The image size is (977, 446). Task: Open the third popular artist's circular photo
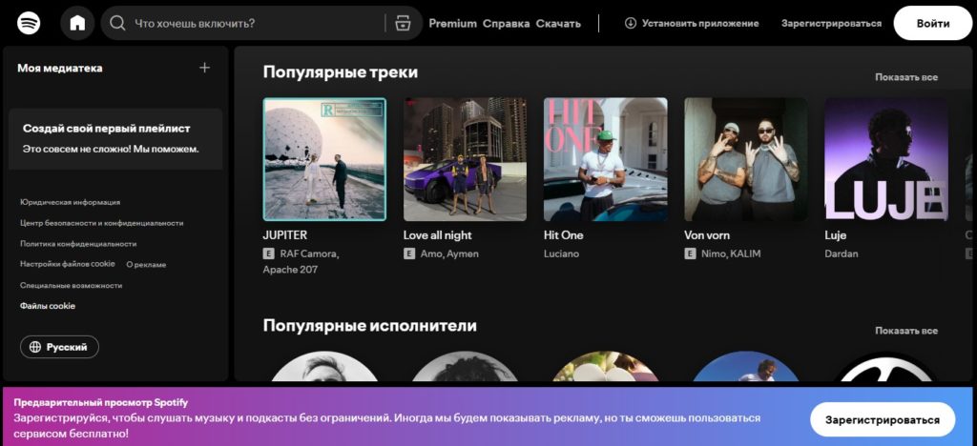(606, 366)
